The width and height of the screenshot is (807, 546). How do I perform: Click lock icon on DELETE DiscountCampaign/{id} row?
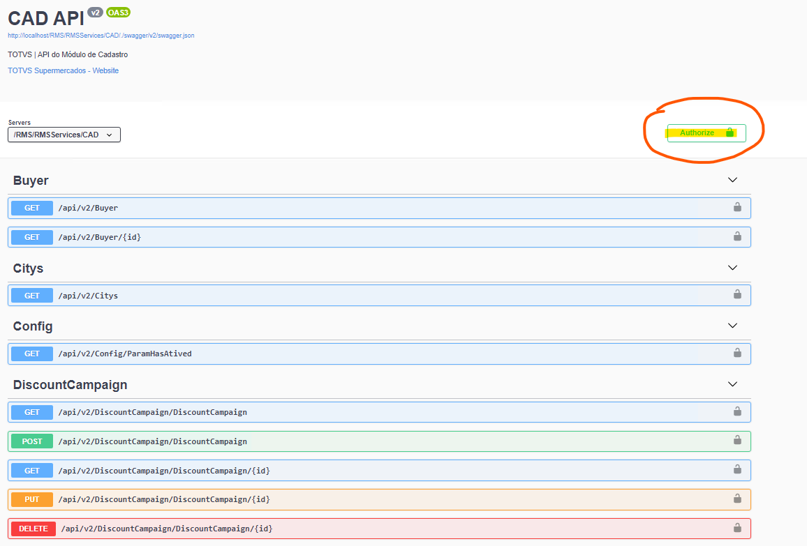[736, 528]
